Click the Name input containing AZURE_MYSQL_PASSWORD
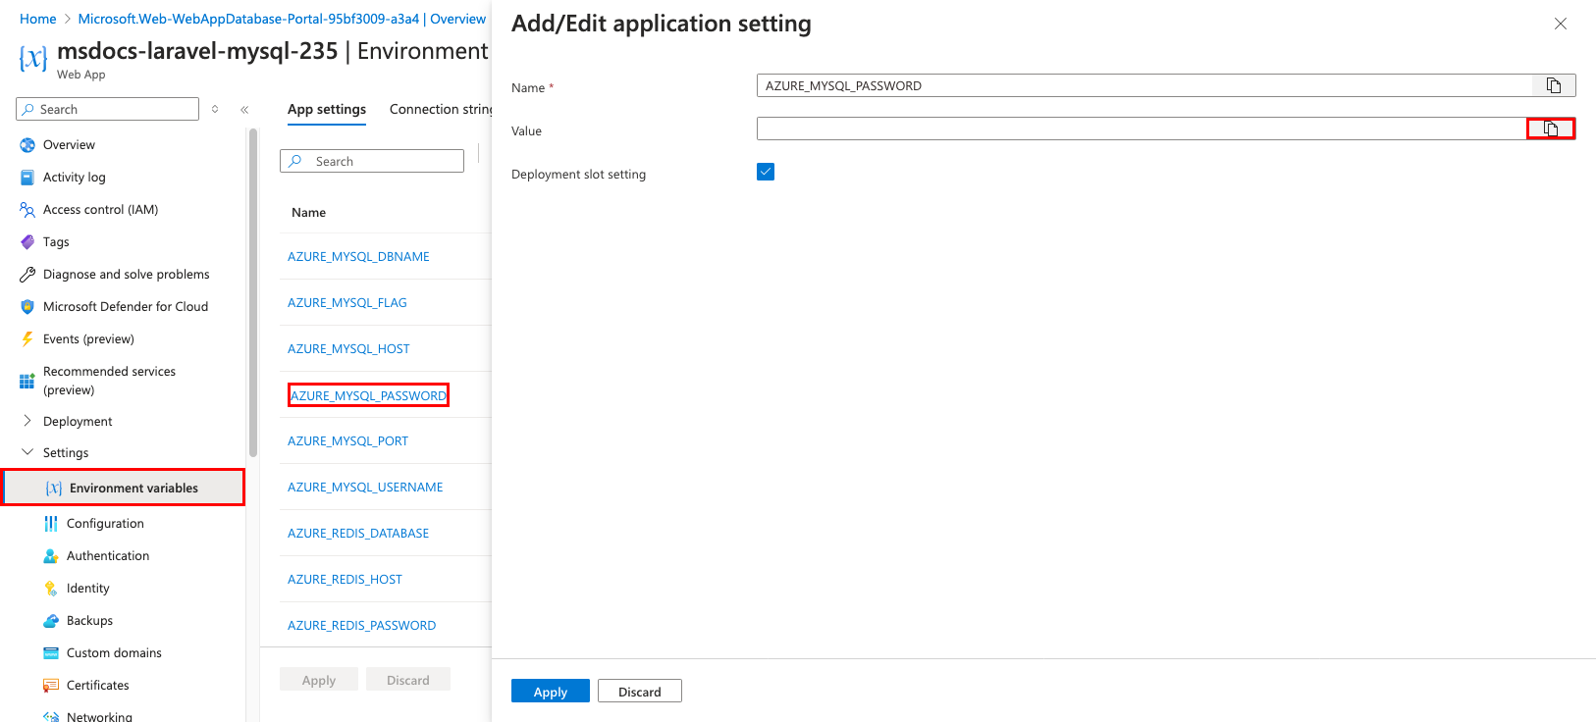 pyautogui.click(x=1144, y=85)
